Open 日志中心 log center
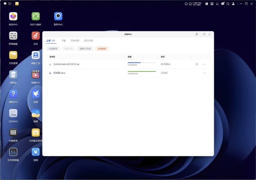This screenshot has width=256, height=180. pos(13,113)
